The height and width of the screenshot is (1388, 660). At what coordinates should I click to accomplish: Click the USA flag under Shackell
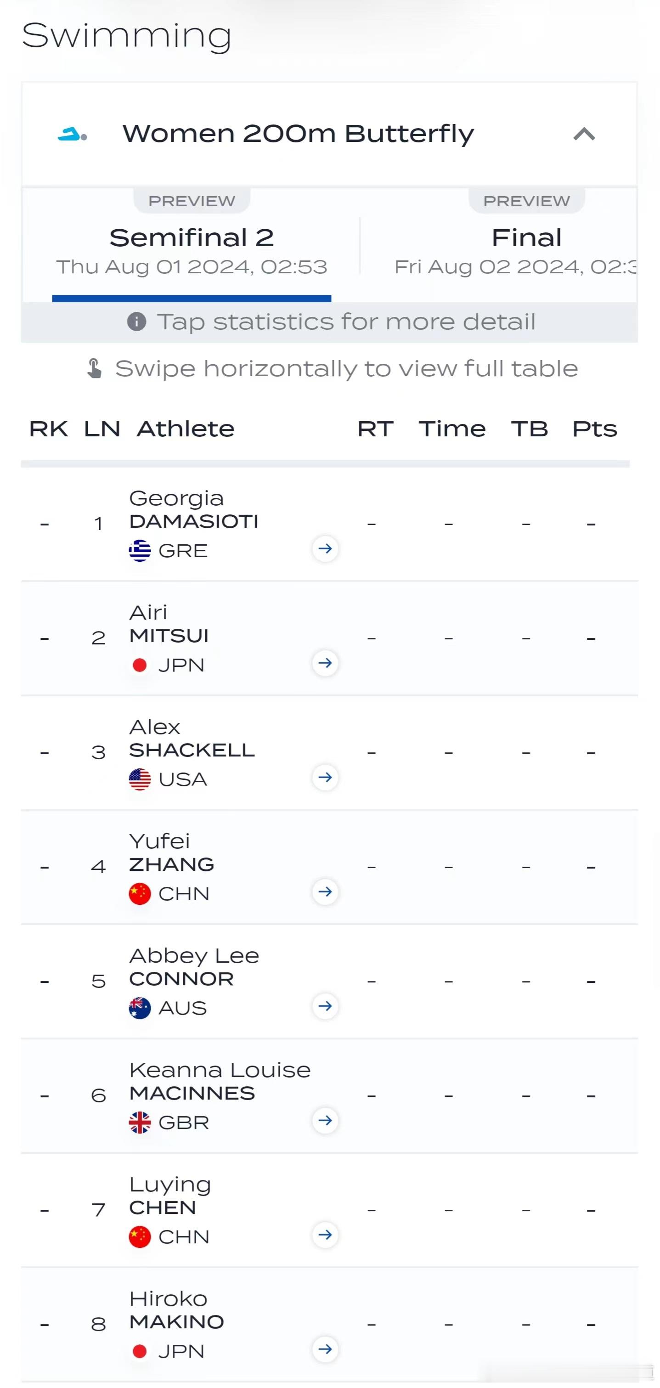(140, 779)
